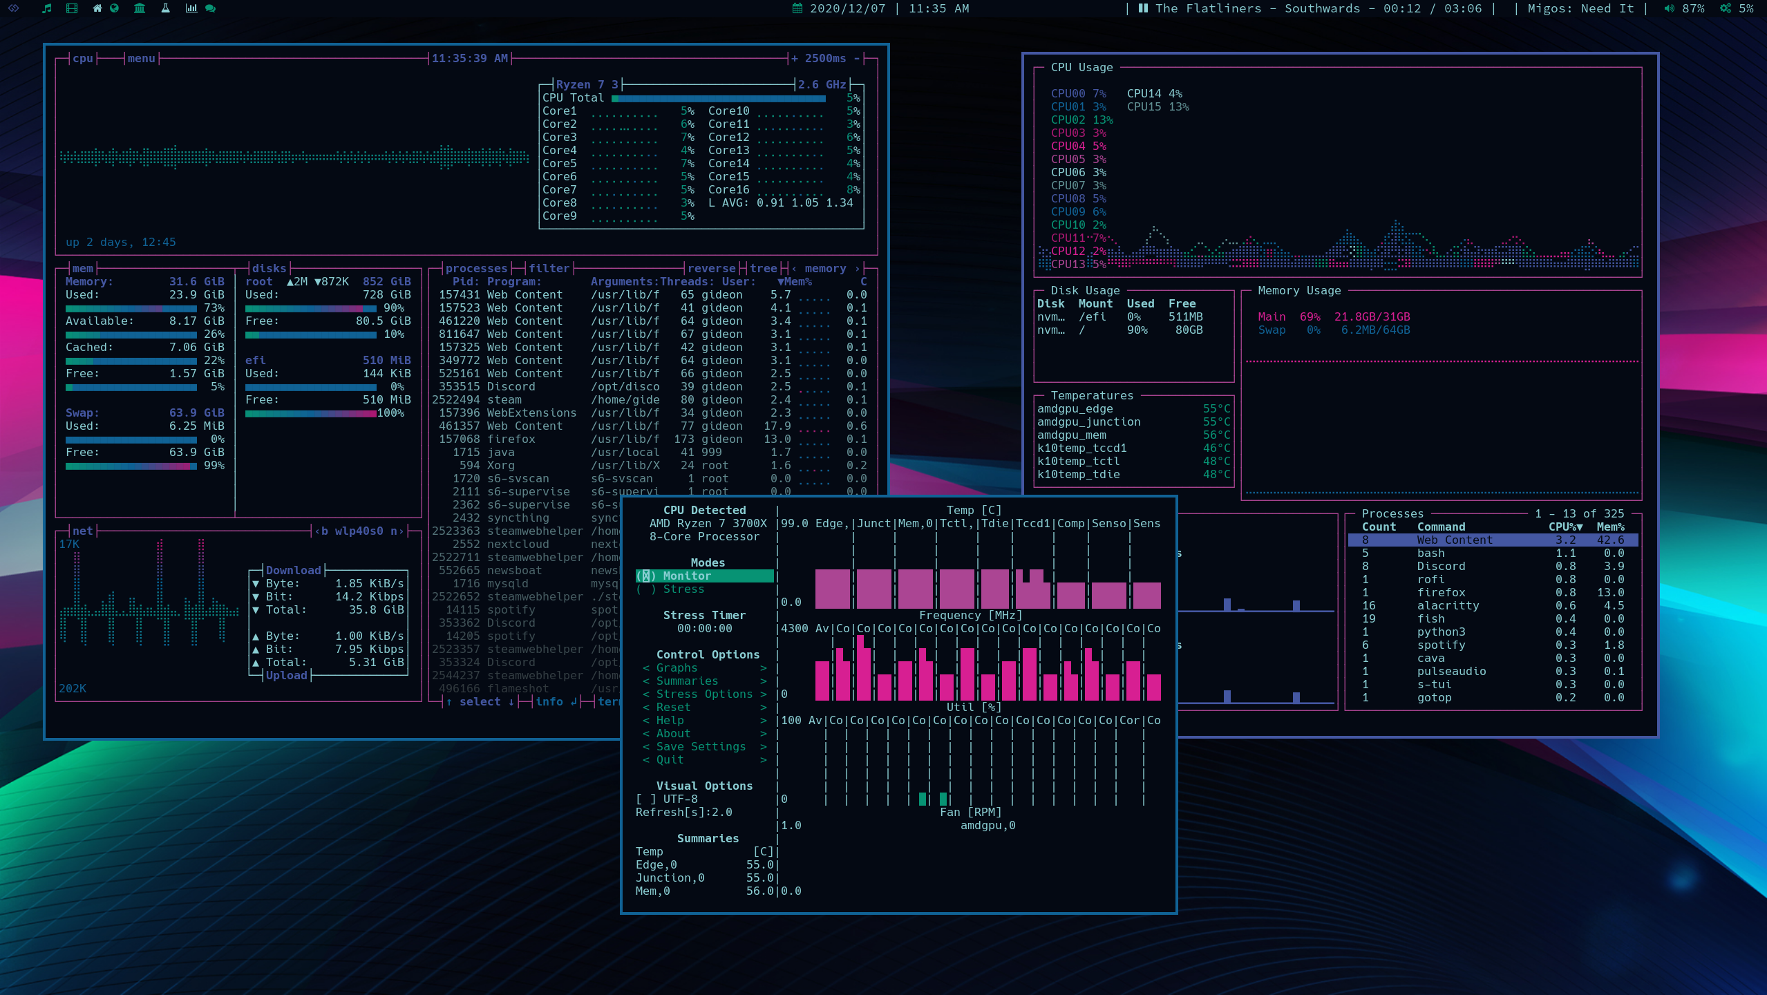Open the bank building workspace icon
The height and width of the screenshot is (995, 1767).
(140, 8)
